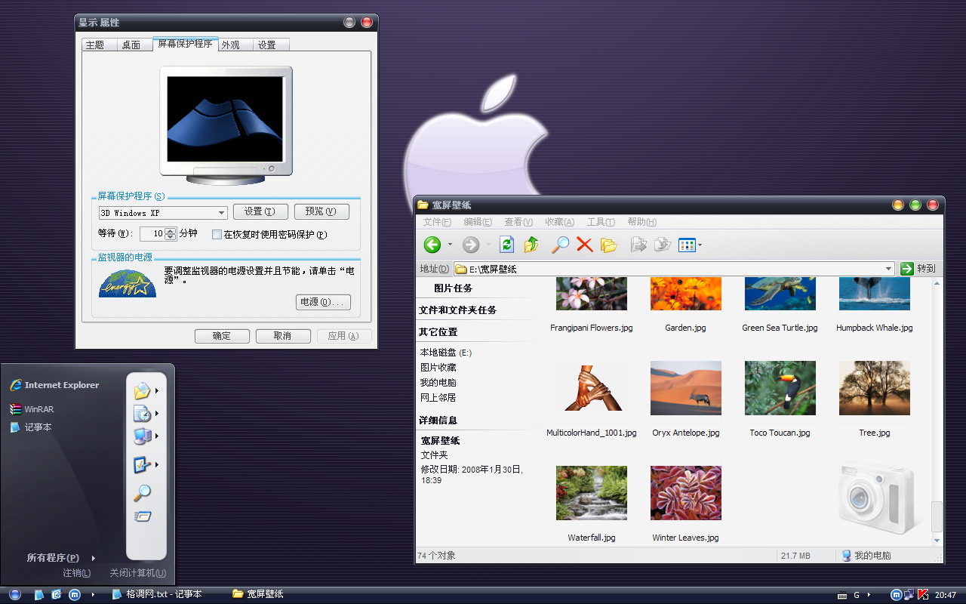Click the Explorer vertical scrollbar down arrow
This screenshot has height=604, width=966.
pos(937,541)
